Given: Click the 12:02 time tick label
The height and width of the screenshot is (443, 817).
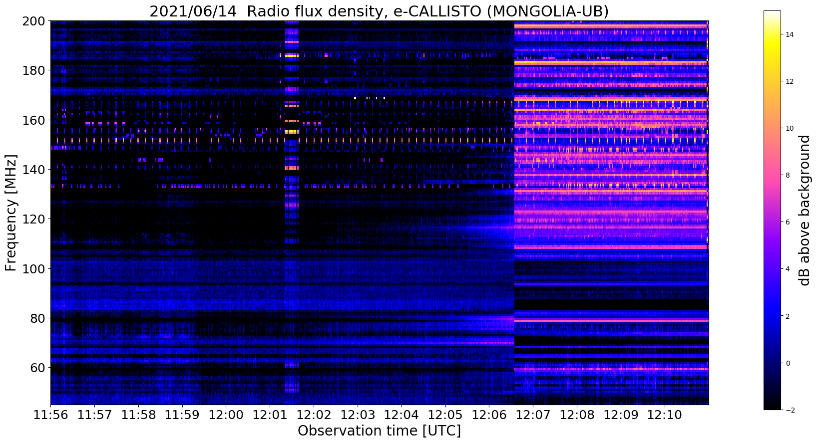Looking at the screenshot, I should click(x=314, y=415).
